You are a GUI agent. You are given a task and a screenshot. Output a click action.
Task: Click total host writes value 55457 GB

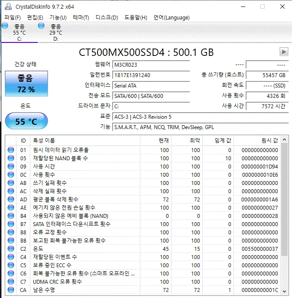[x=267, y=75]
